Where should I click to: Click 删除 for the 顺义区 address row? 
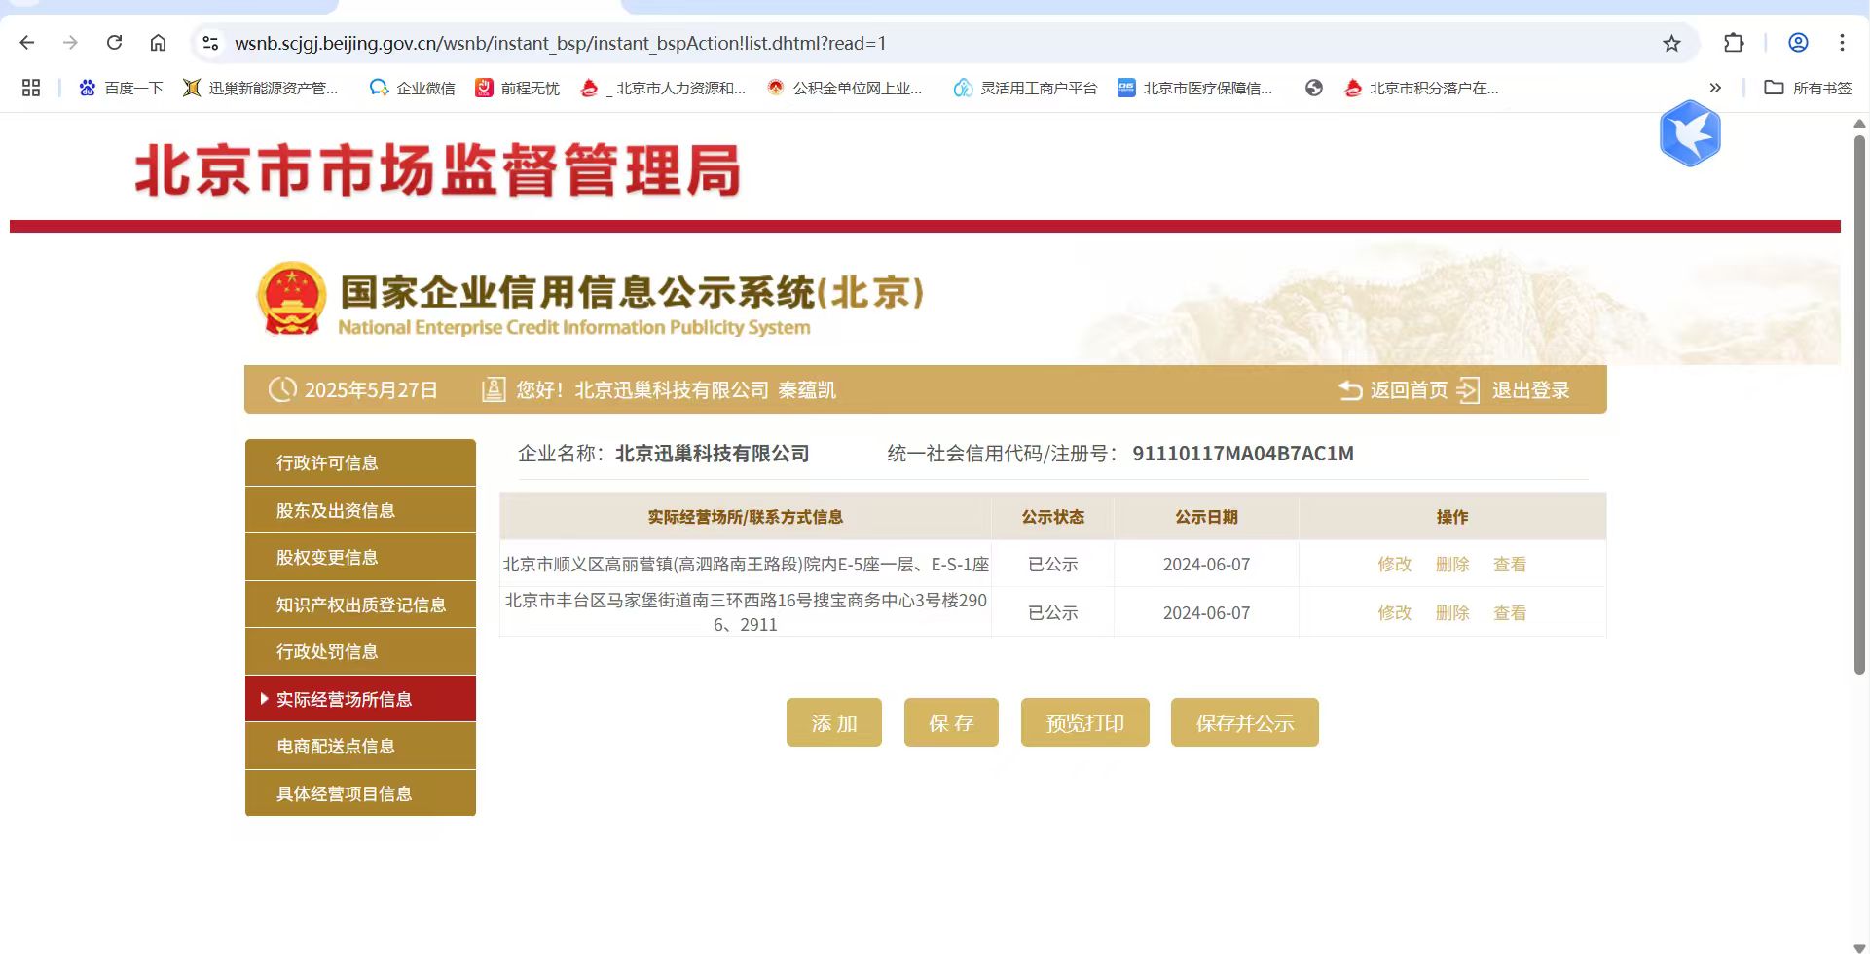1452,565
